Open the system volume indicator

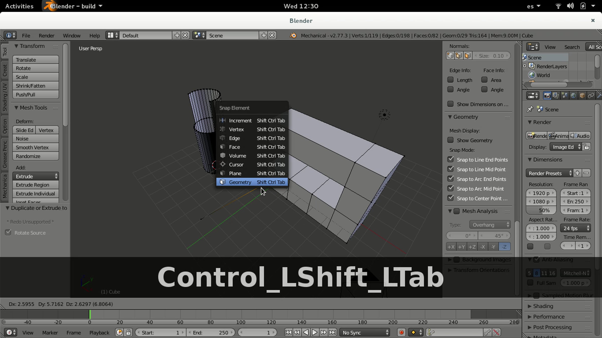(570, 6)
